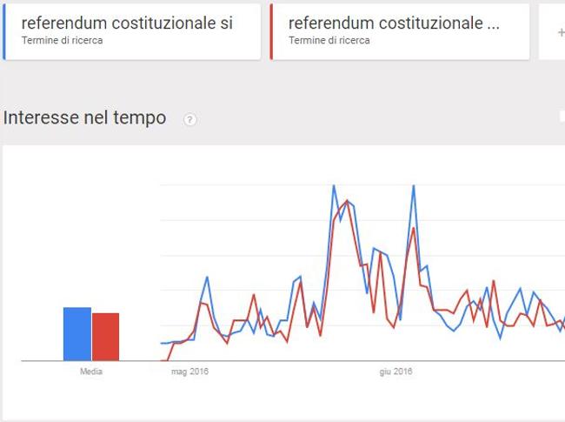
Task: Click the red Media average bar
Action: coord(105,337)
